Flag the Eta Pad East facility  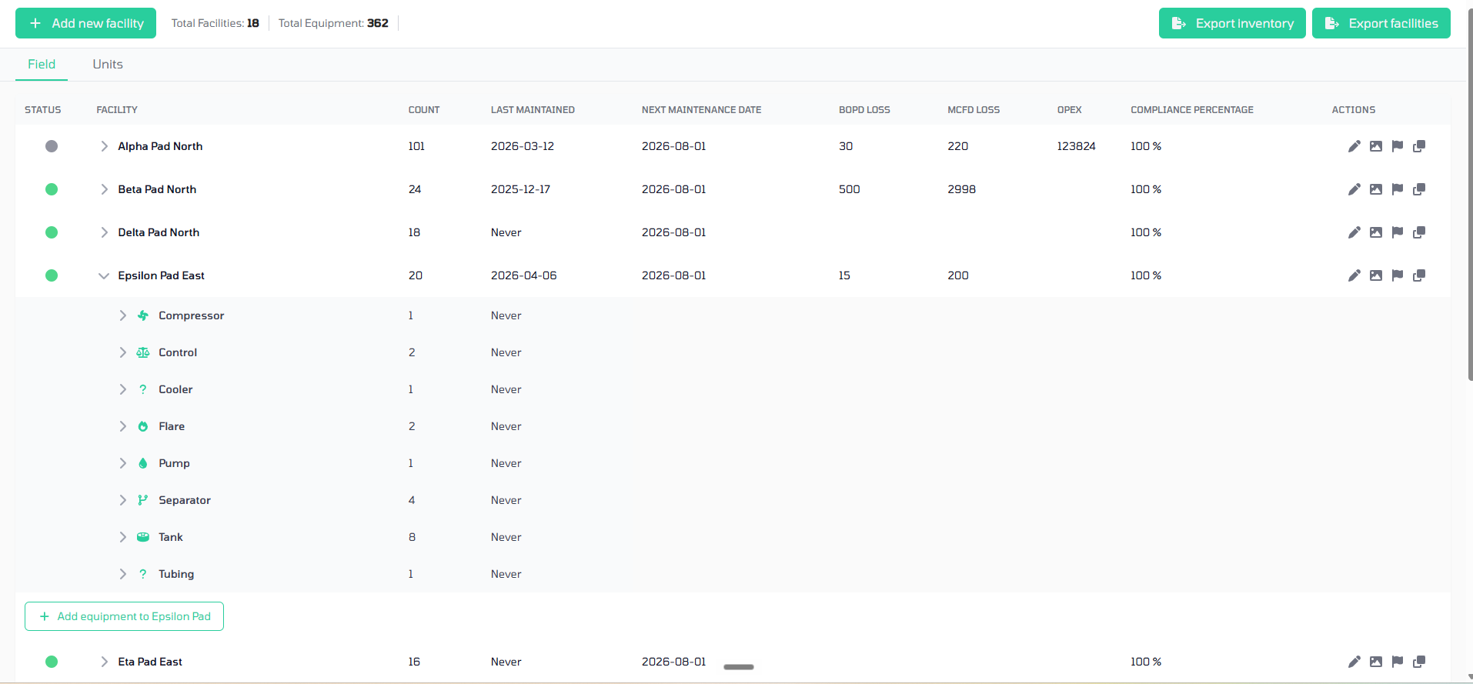[1398, 662]
